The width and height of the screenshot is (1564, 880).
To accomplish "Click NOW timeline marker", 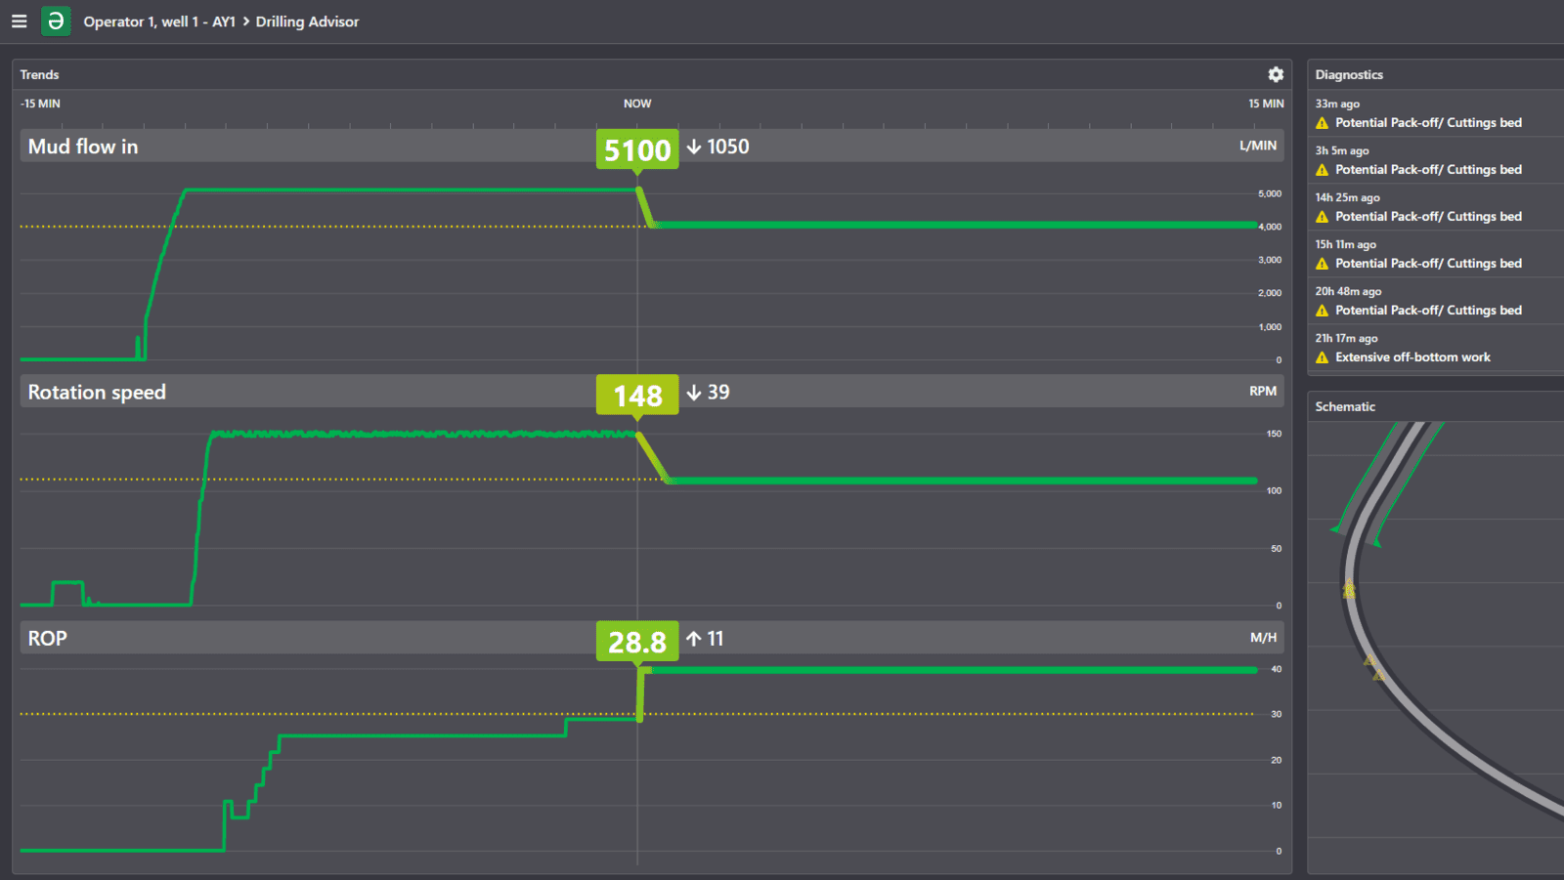I will (x=637, y=104).
